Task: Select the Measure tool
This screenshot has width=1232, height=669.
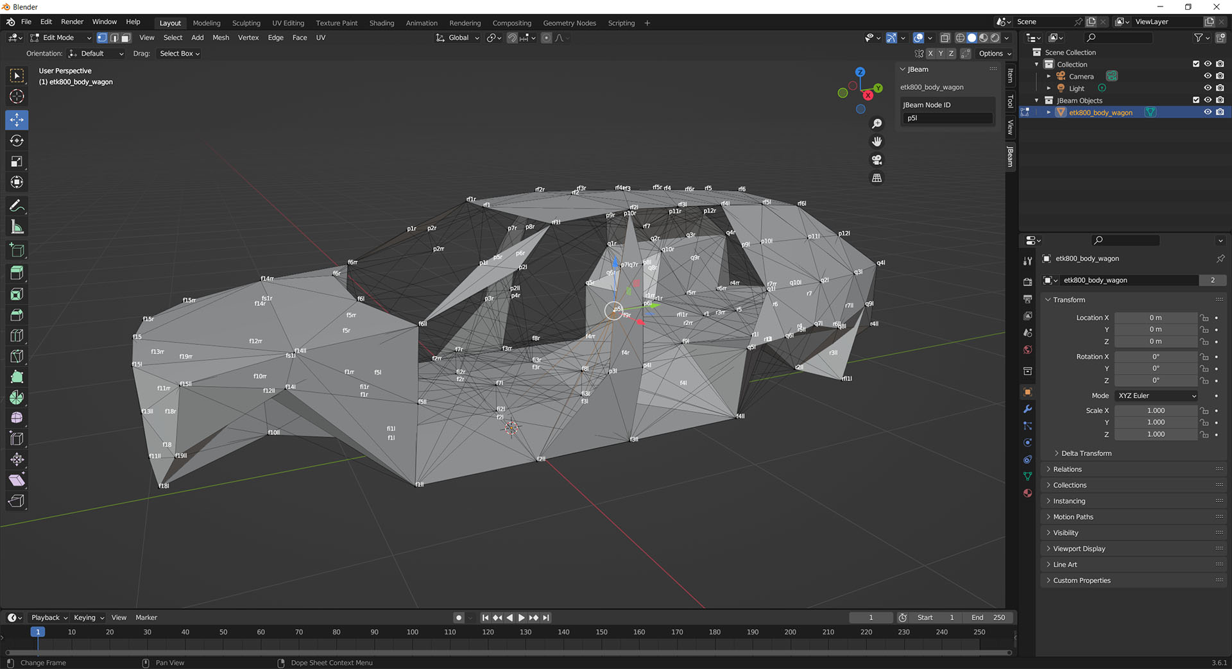Action: coord(17,227)
